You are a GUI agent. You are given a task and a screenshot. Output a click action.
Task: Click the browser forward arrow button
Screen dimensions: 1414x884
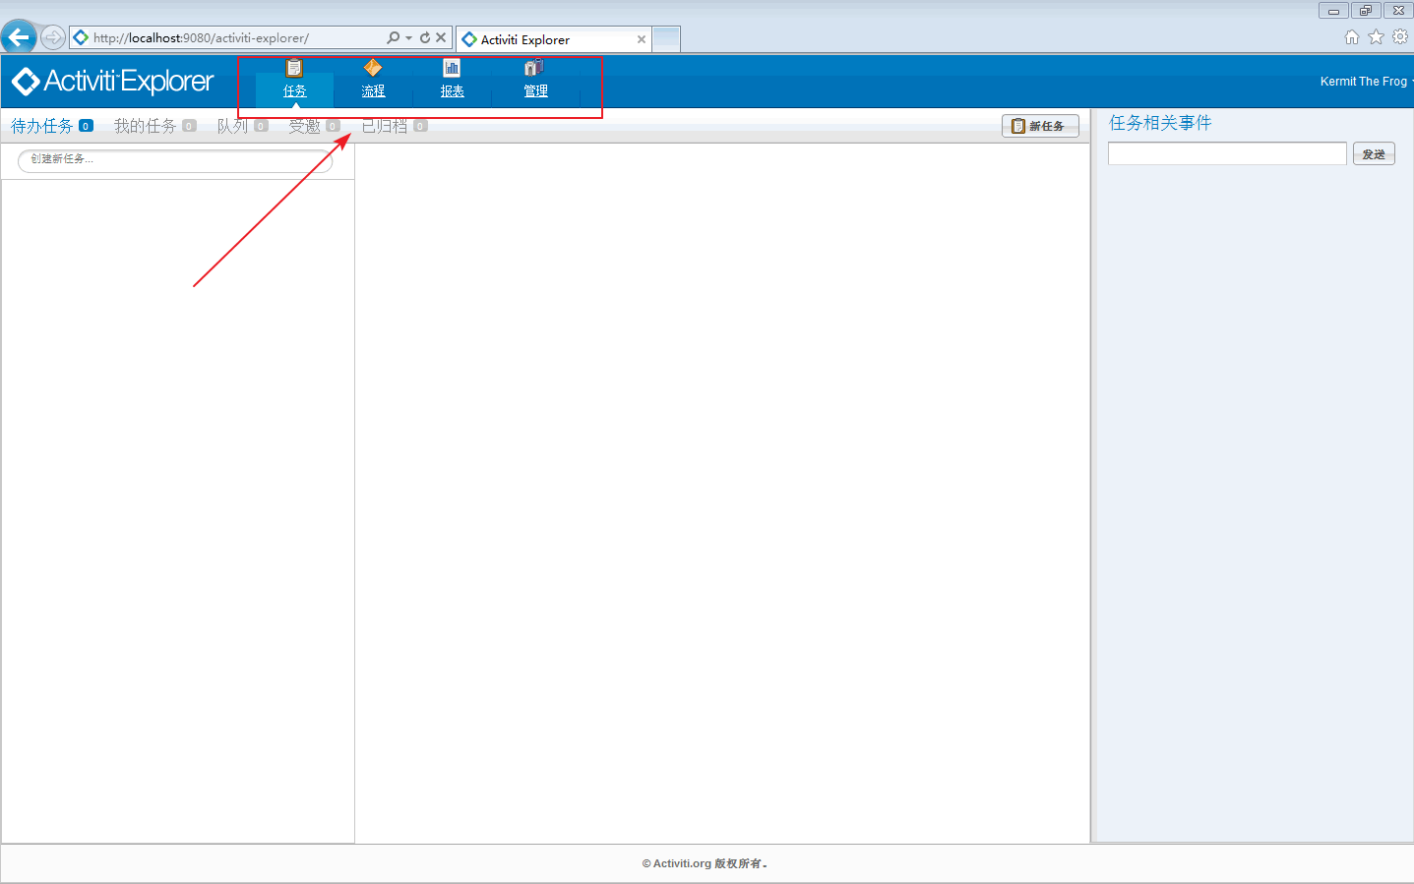point(53,38)
